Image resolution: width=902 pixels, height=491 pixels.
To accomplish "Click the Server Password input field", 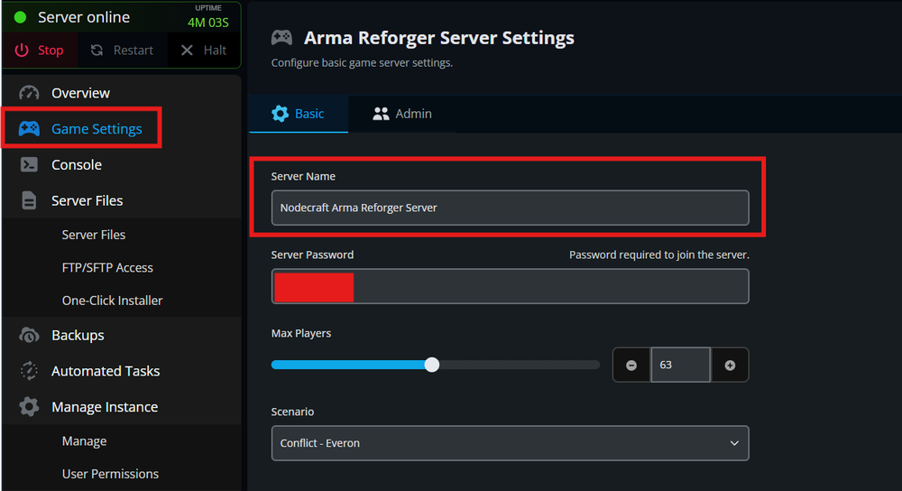I will click(511, 286).
